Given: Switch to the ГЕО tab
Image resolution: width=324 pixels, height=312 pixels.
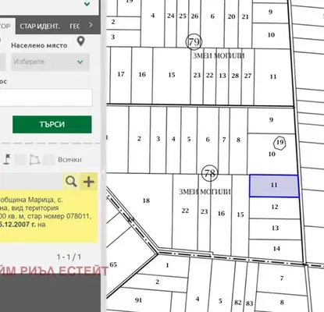Looking at the screenshot, I should pos(75,27).
